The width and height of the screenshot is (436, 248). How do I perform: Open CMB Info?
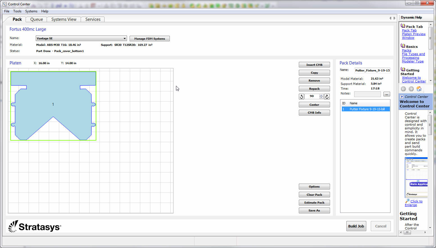pos(314,113)
